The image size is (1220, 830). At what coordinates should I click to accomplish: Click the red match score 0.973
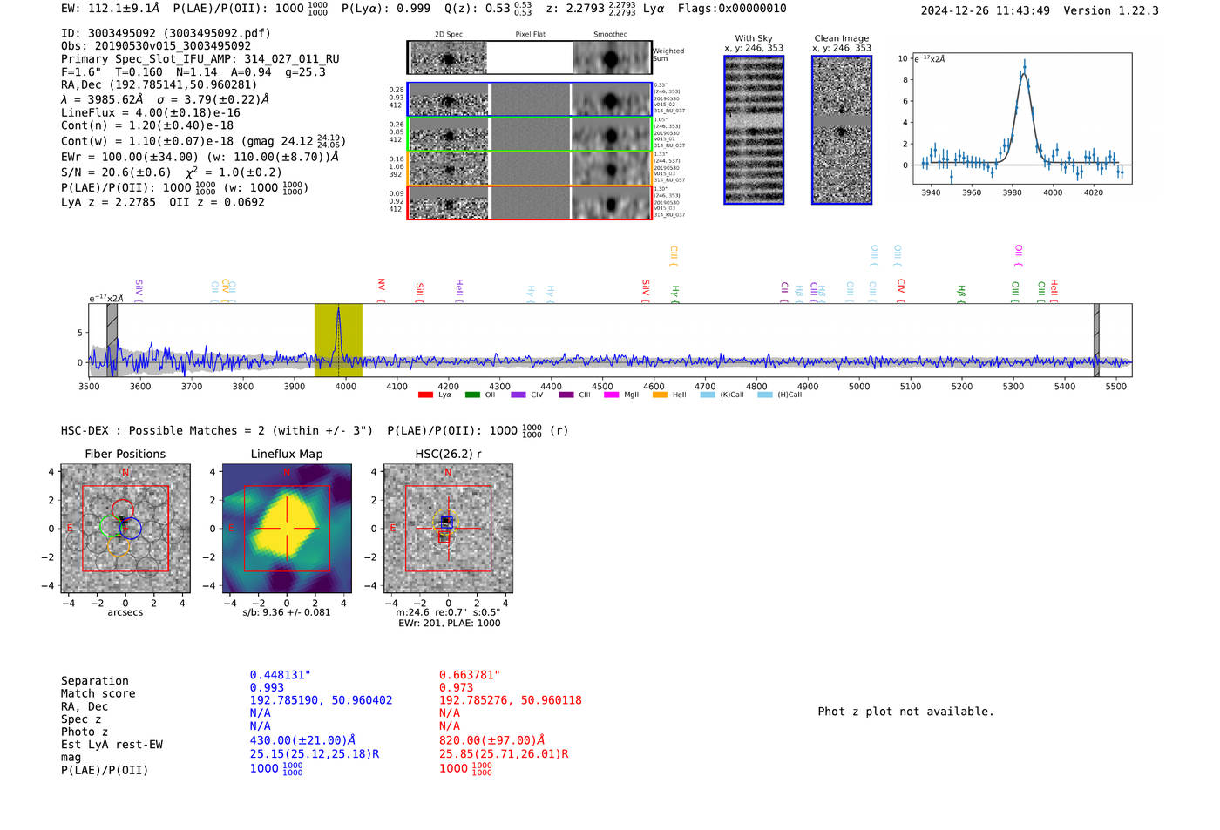pyautogui.click(x=456, y=688)
